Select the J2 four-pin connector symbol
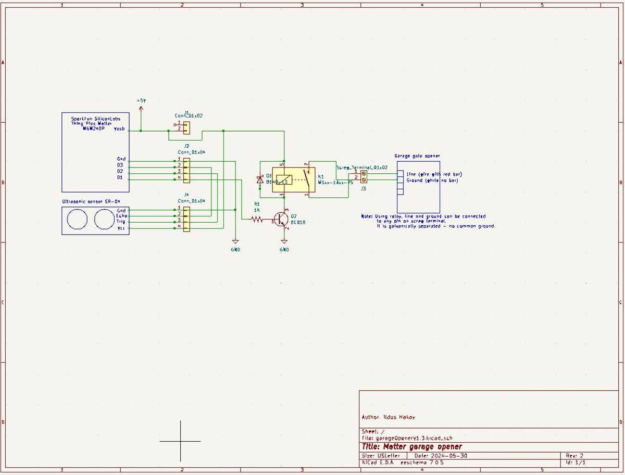This screenshot has width=625, height=475. 183,170
